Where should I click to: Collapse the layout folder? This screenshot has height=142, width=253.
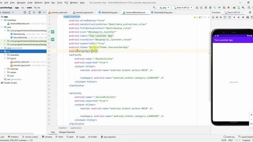5,58
